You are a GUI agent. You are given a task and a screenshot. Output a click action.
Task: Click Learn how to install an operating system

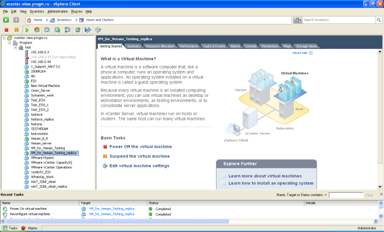[271, 183]
